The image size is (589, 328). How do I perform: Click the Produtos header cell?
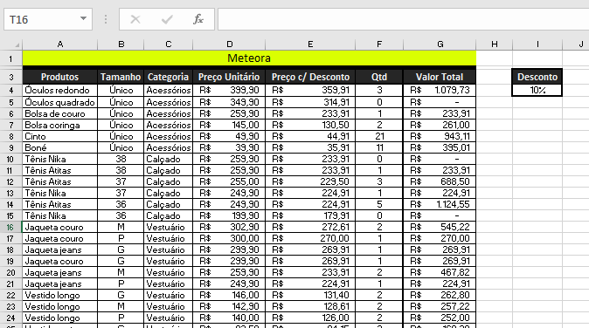point(59,77)
